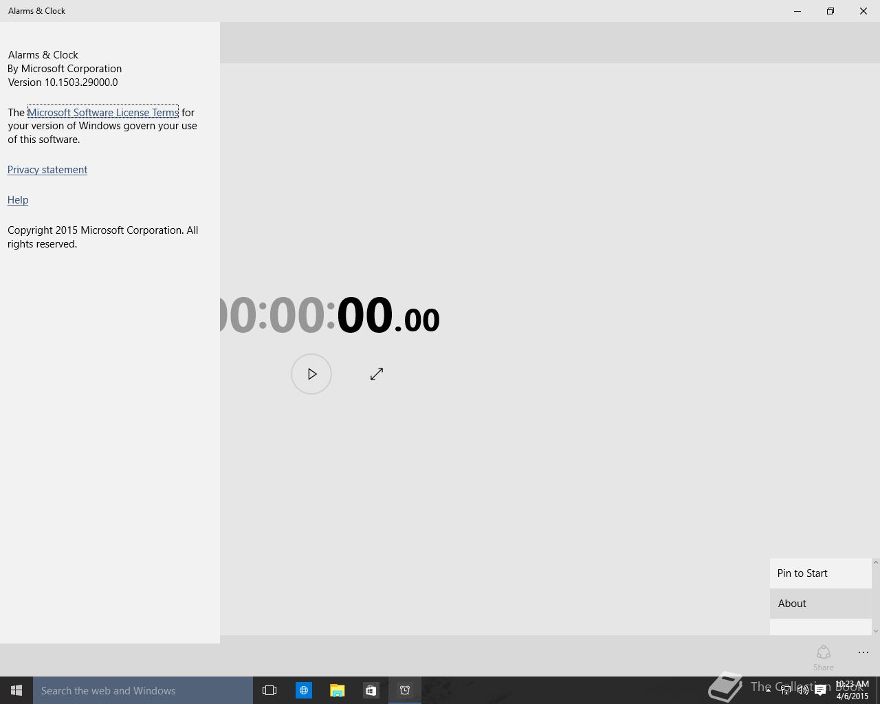Open the network status tray icon
This screenshot has height=704, width=880.
pos(785,690)
